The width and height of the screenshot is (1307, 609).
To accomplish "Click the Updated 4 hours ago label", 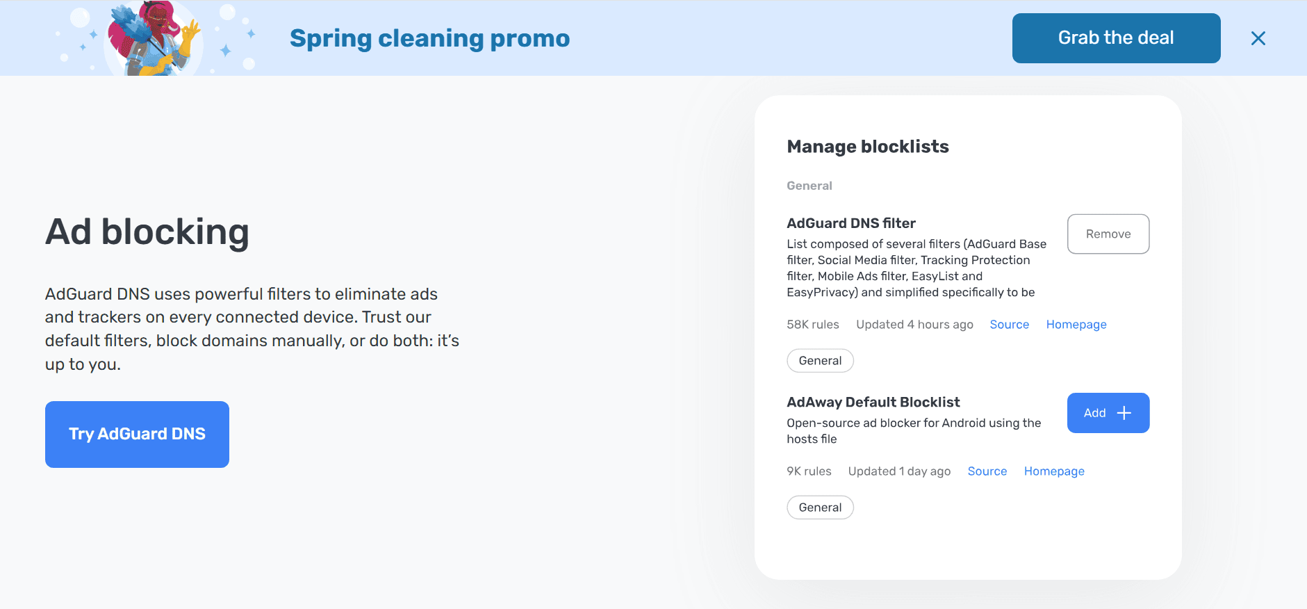I will tap(914, 325).
